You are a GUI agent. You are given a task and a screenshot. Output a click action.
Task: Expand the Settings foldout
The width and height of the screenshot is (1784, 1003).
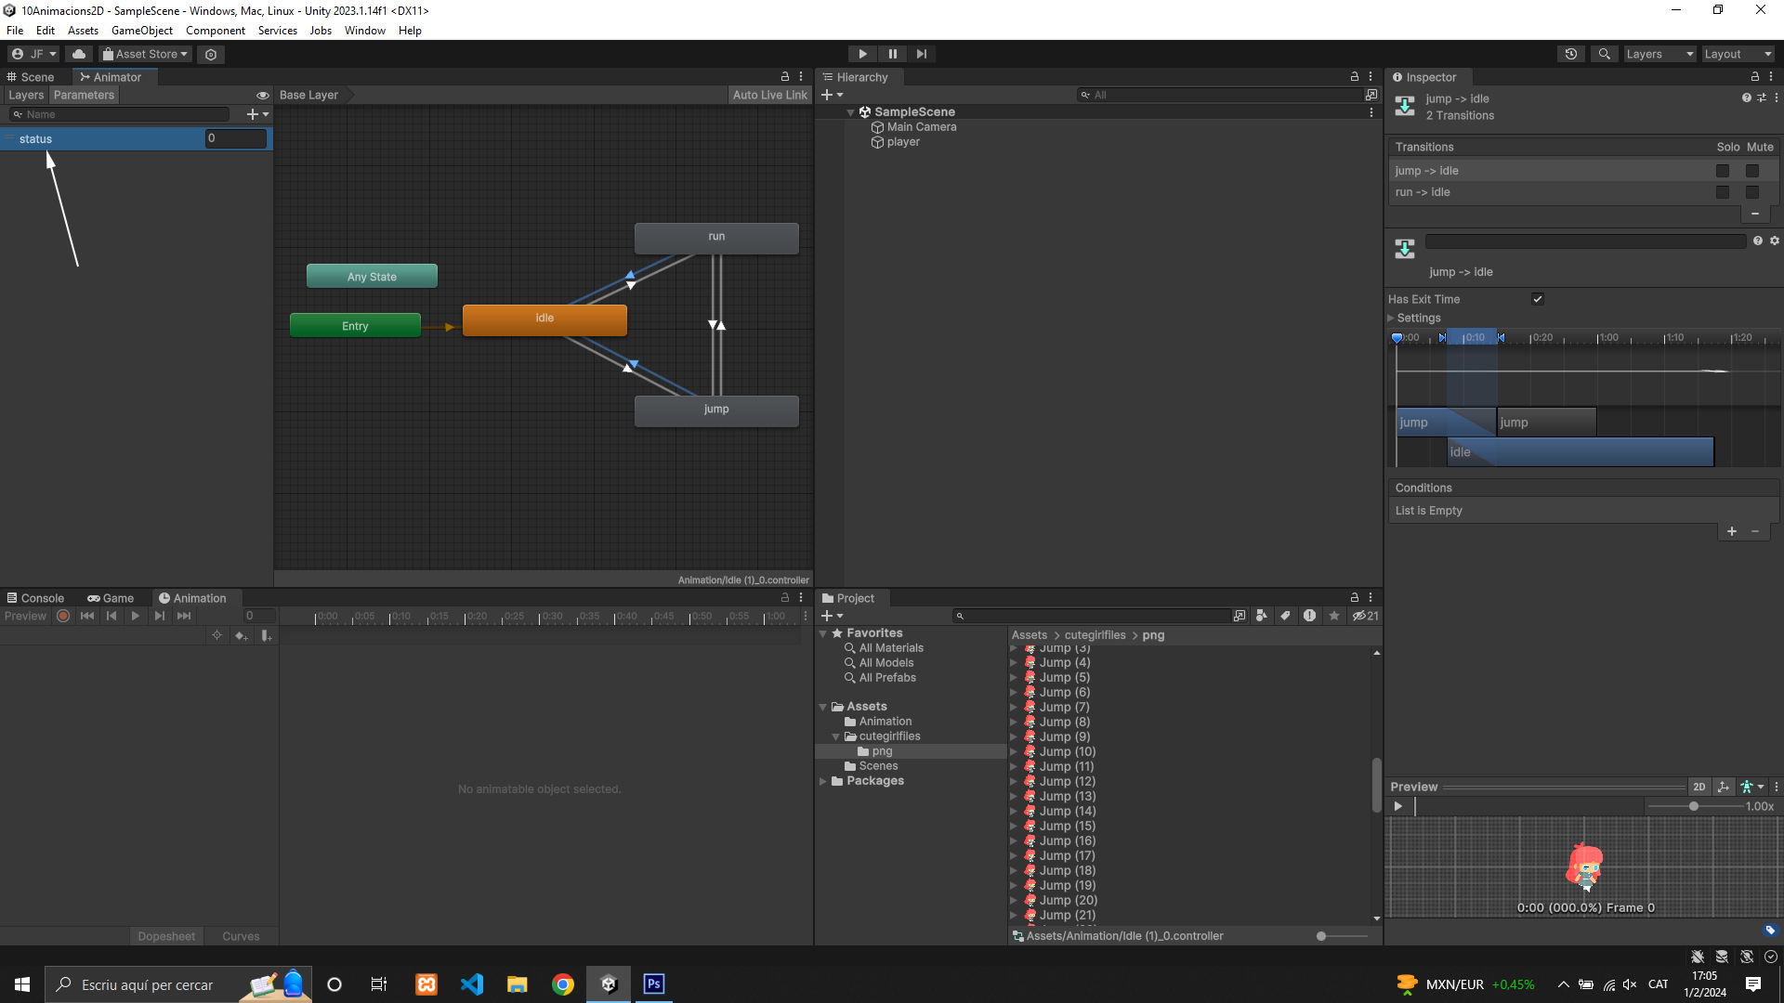1392,318
